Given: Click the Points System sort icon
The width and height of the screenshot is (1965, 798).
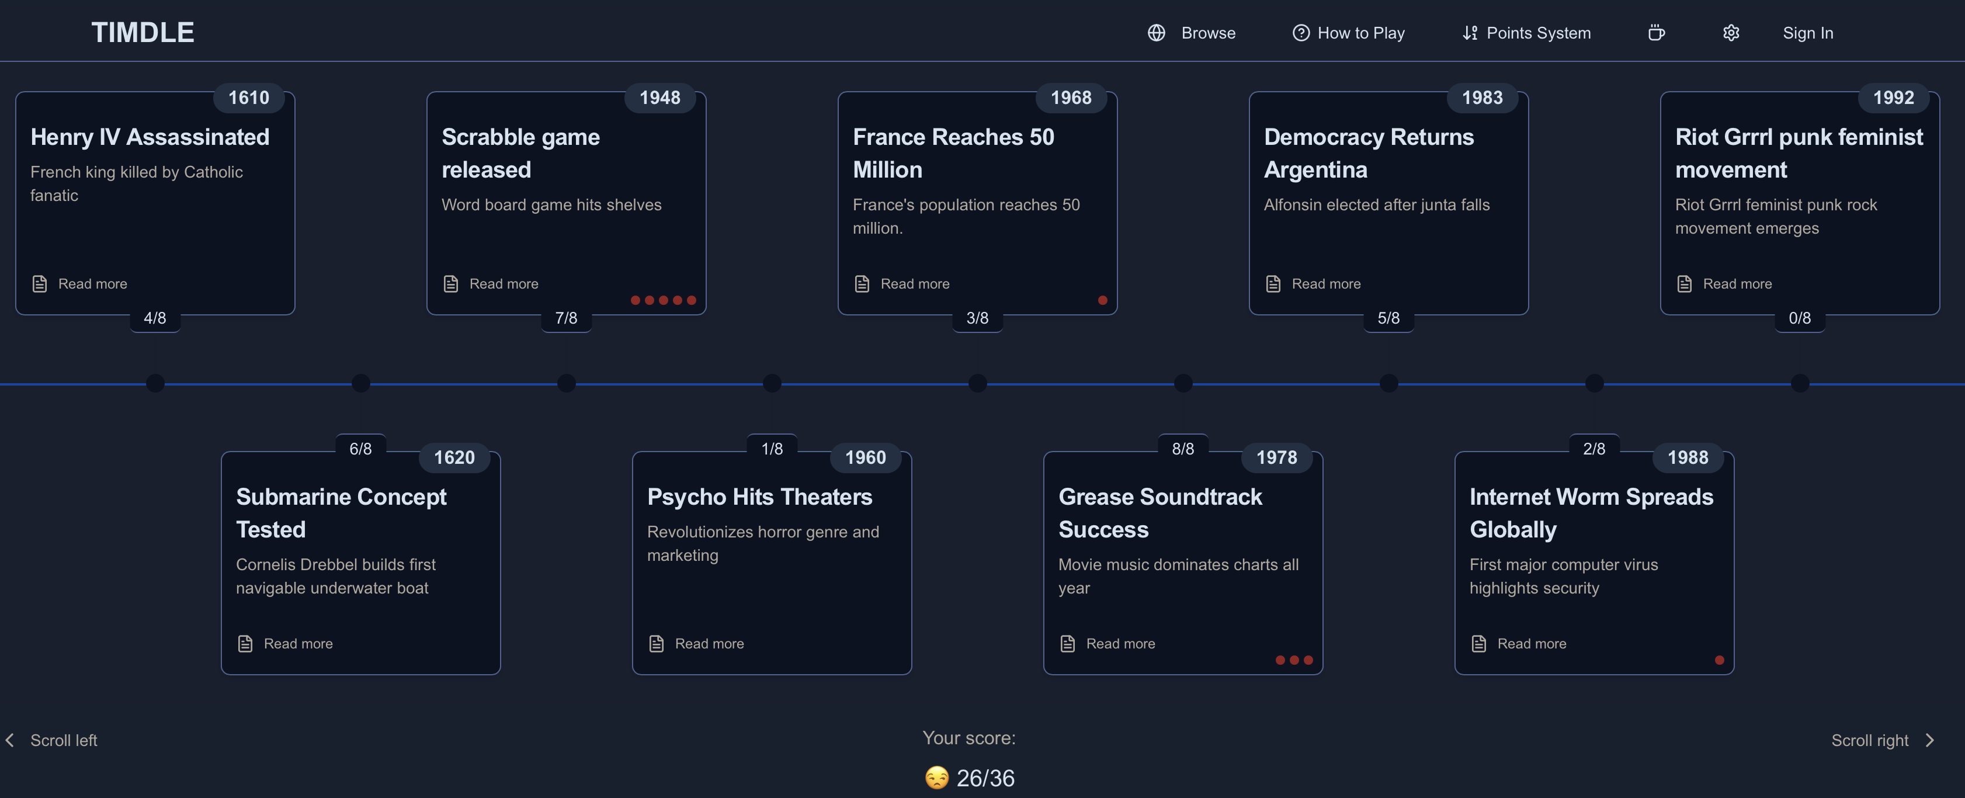Looking at the screenshot, I should 1470,33.
